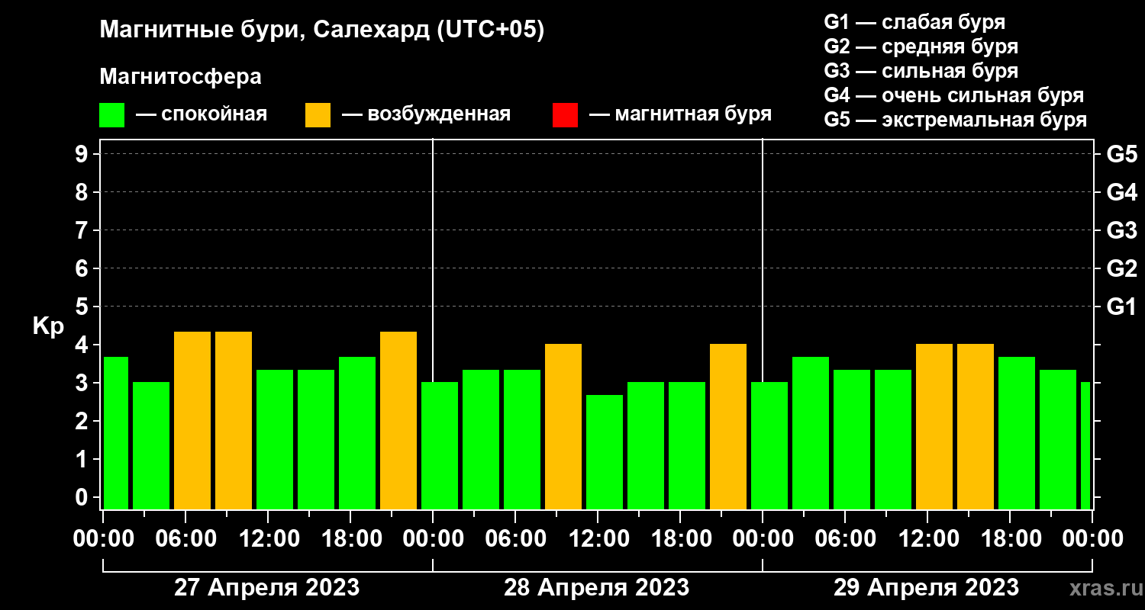
Task: Click the green 03:00–06:00 bar on 27 April
Action: point(151,445)
